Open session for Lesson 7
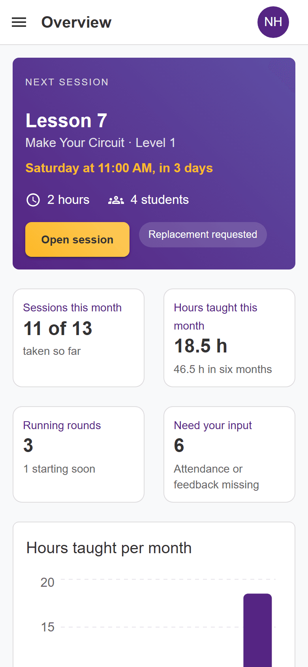The height and width of the screenshot is (667, 308). pos(77,239)
